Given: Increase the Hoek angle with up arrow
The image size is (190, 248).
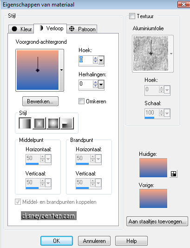Looking at the screenshot, I should pos(95,58).
